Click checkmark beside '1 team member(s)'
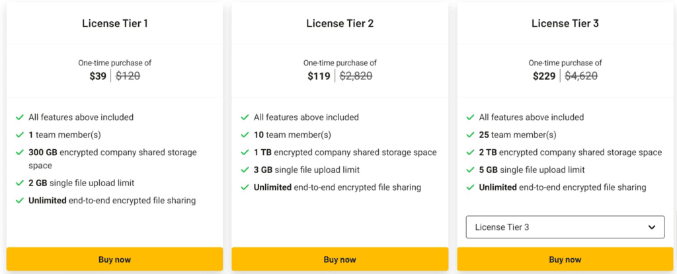This screenshot has height=274, width=677. [20, 135]
